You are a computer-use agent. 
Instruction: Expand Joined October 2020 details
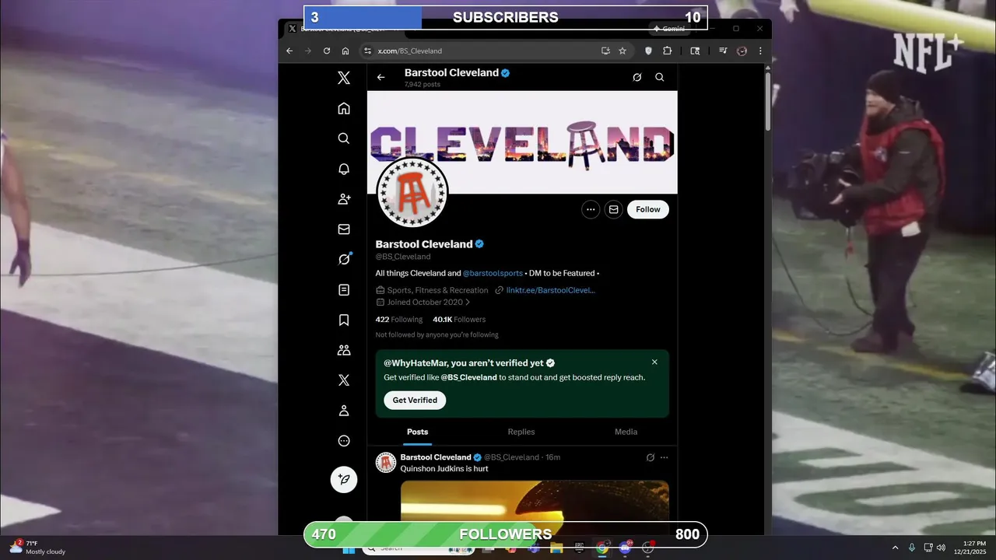tap(423, 302)
